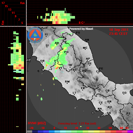Select the SI city label on map
This screenshot has height=133, width=133.
[47, 45]
